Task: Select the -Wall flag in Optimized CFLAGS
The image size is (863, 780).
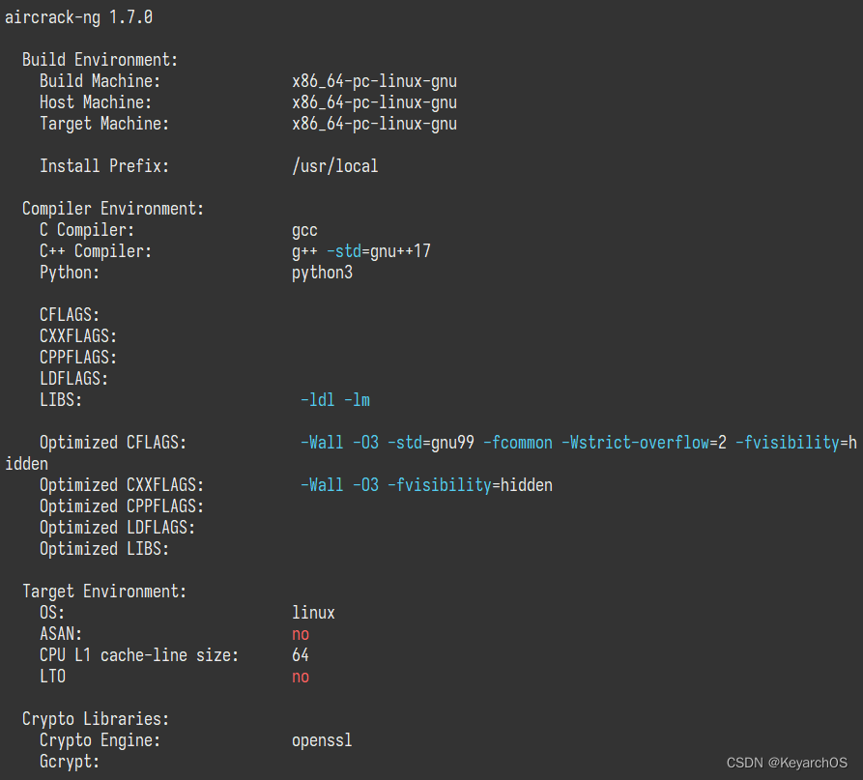Action: tap(322, 442)
